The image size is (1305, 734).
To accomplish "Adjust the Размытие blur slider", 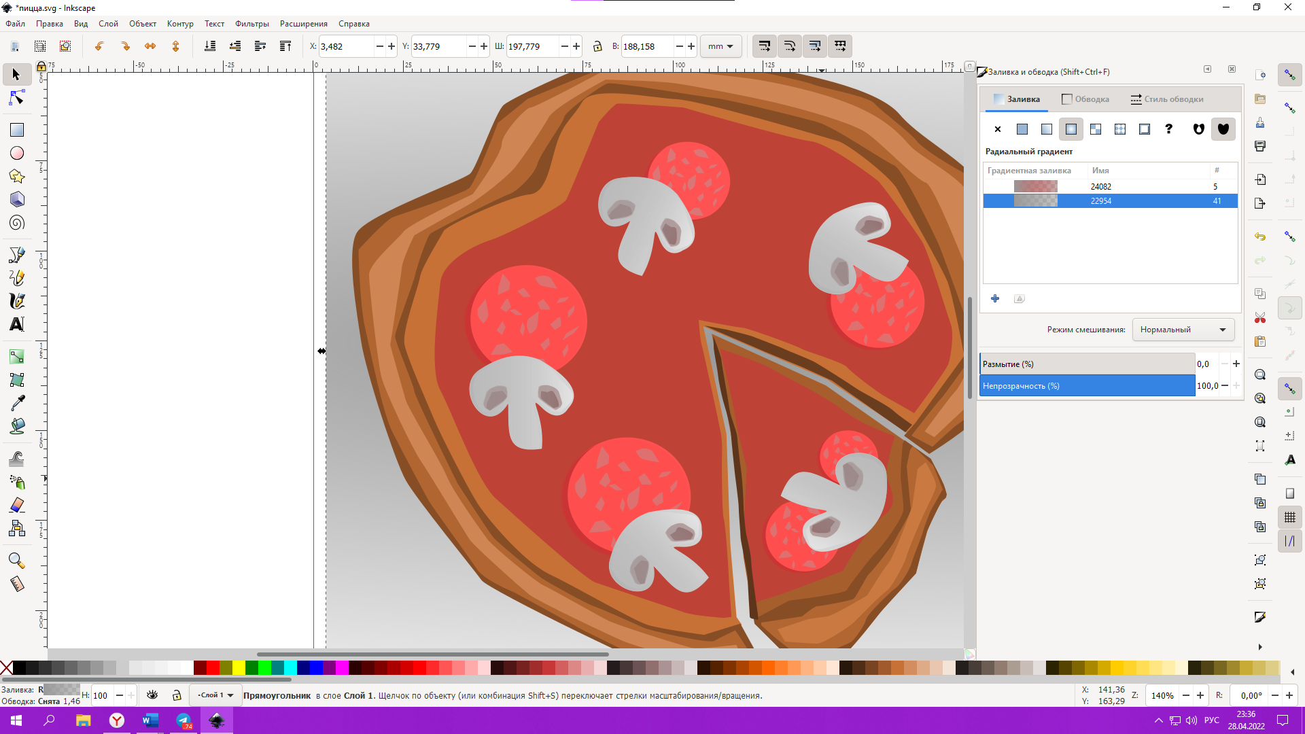I will tap(1087, 364).
